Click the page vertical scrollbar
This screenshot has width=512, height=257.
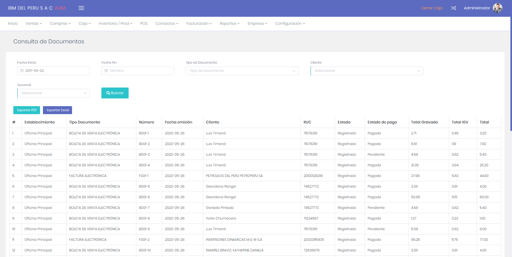point(511,80)
